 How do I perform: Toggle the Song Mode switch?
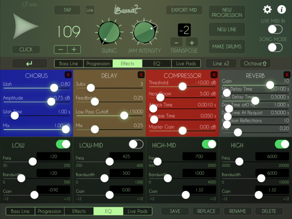(x=275, y=48)
